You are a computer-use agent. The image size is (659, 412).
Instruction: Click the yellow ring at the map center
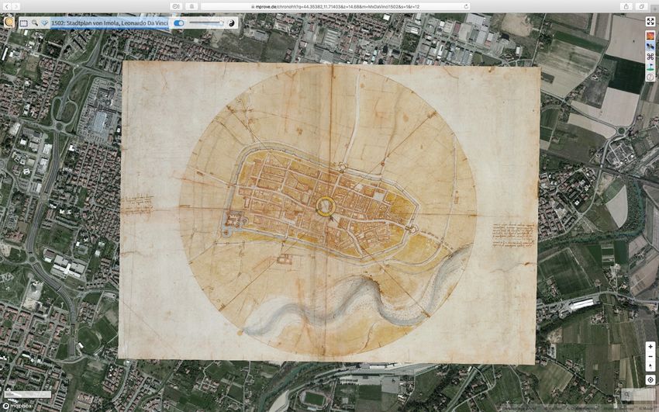(x=326, y=207)
